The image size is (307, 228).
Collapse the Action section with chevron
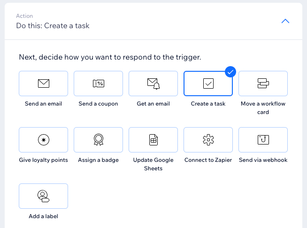click(285, 21)
